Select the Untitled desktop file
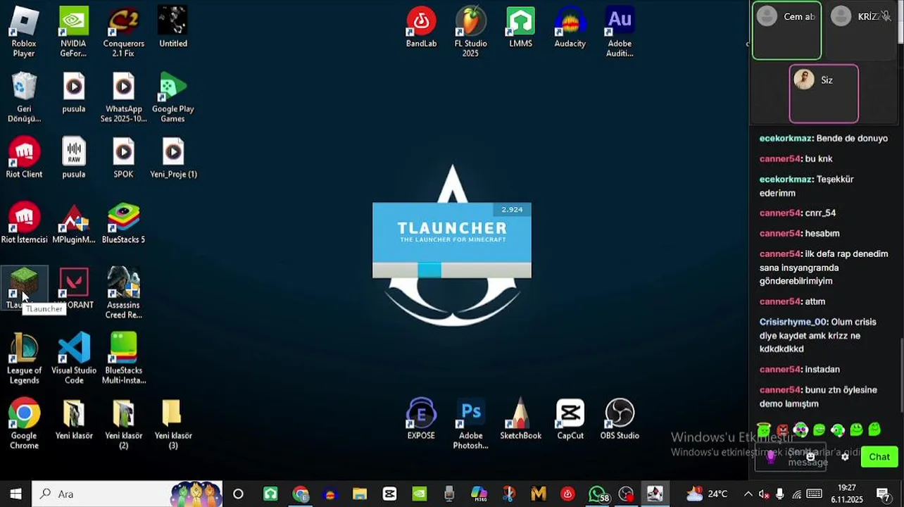The image size is (904, 507). (x=172, y=28)
